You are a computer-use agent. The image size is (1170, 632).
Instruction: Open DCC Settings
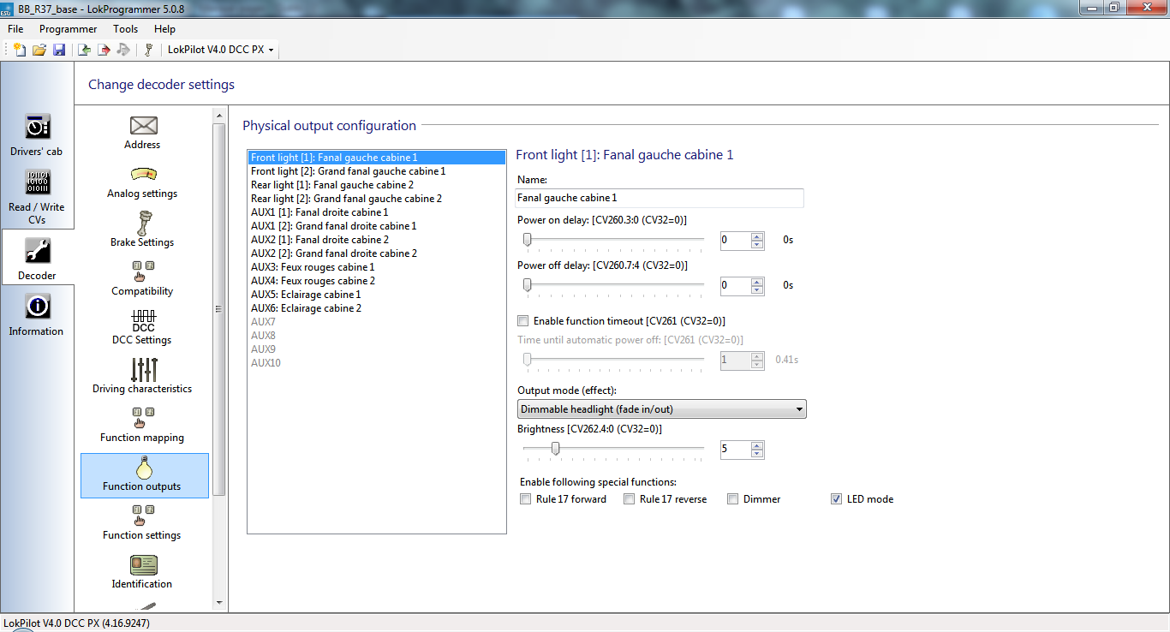pos(142,327)
